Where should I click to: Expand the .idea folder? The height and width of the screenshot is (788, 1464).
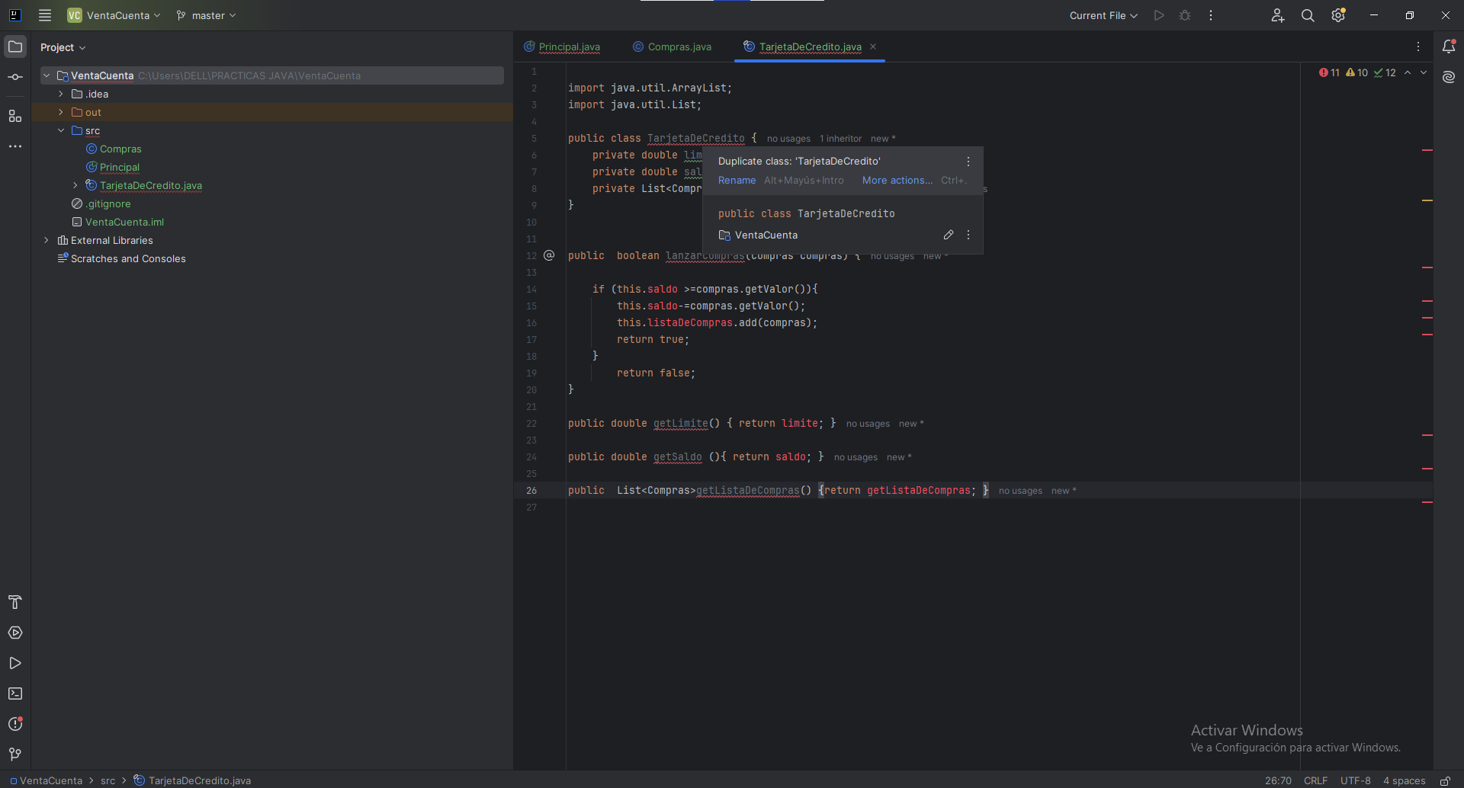click(x=61, y=94)
